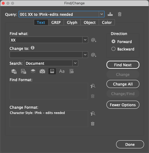This screenshot has height=153, width=149.
Task: Open special characters menu for Find what
Action: click(94, 40)
